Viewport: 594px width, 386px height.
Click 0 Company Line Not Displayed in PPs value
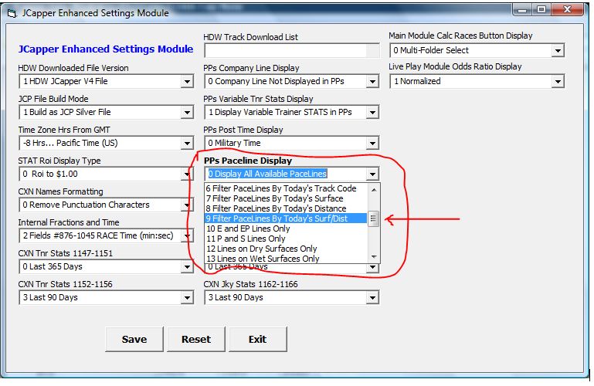[277, 81]
